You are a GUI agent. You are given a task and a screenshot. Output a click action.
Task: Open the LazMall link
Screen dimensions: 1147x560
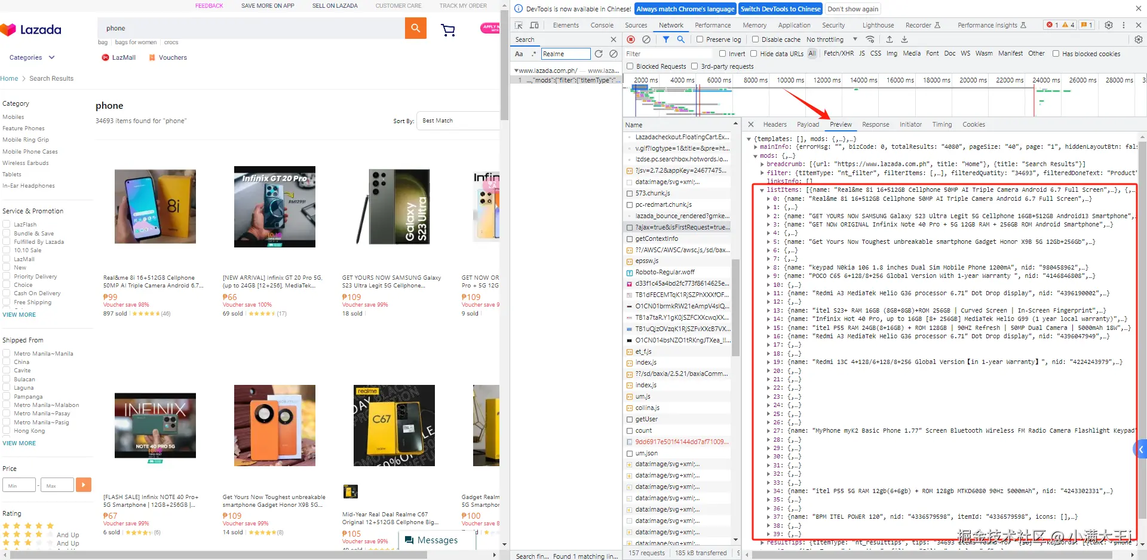point(119,57)
